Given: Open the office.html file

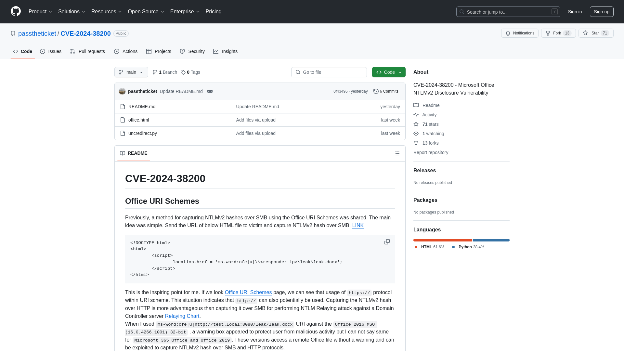Looking at the screenshot, I should [x=138, y=120].
